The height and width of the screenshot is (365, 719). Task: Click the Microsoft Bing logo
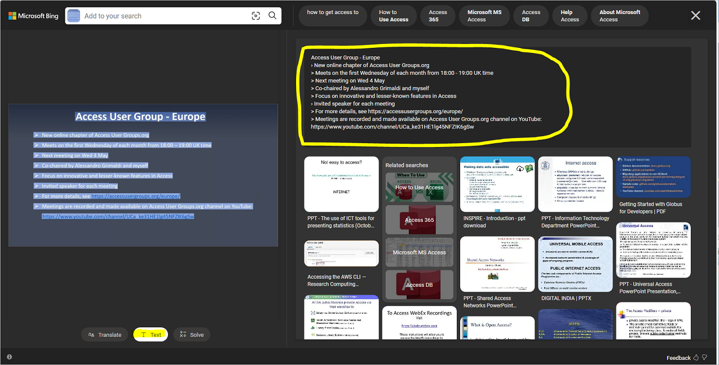33,16
